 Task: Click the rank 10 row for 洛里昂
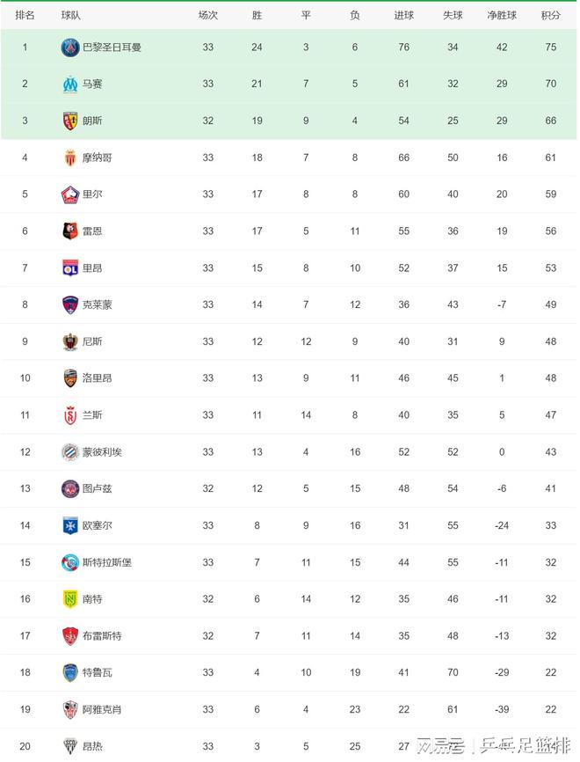click(290, 377)
